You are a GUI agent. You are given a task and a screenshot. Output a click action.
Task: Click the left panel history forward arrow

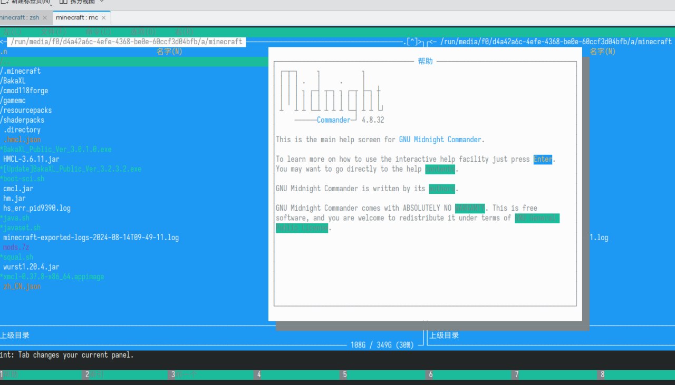point(420,42)
